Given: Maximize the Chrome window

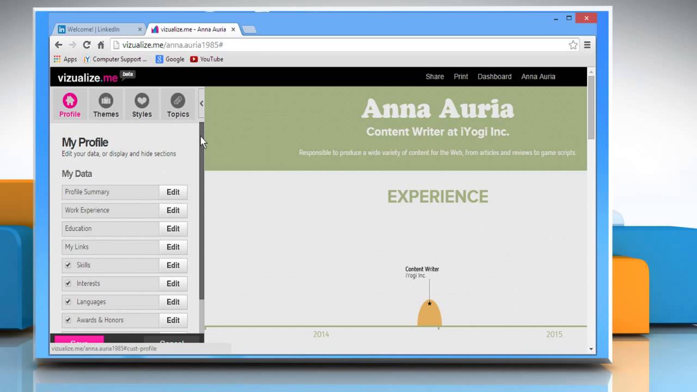Looking at the screenshot, I should (568, 18).
